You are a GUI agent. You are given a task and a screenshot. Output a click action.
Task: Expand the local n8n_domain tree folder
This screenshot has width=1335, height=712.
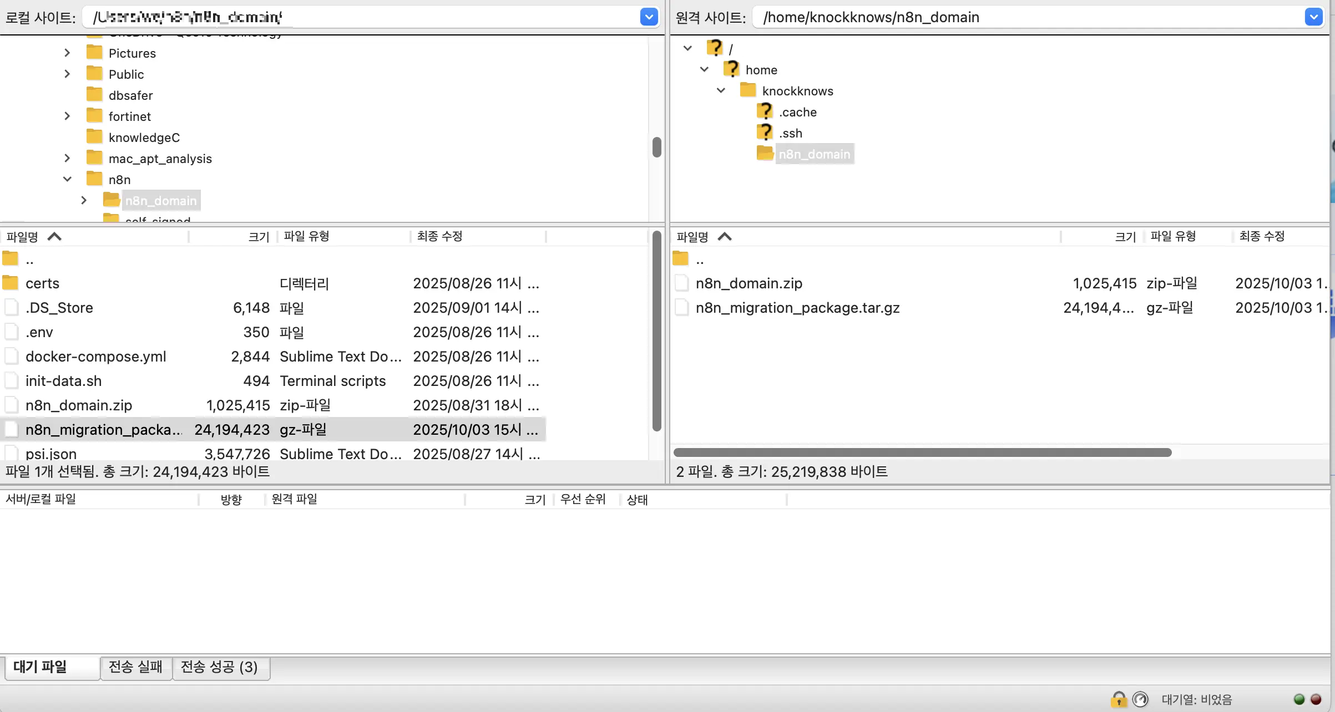(84, 200)
